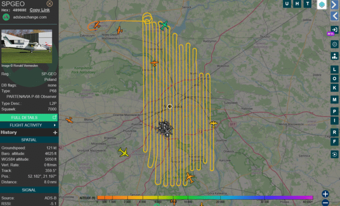Toggle the H button at top
340x206 pixels.
point(297,4)
